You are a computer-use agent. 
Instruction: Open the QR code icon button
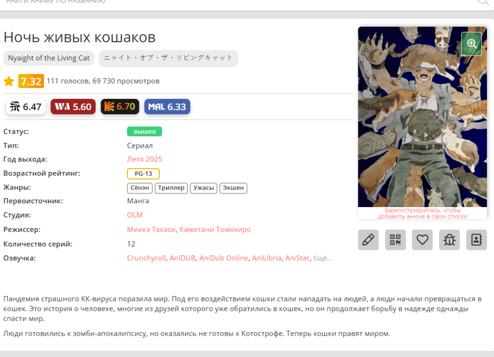point(395,240)
